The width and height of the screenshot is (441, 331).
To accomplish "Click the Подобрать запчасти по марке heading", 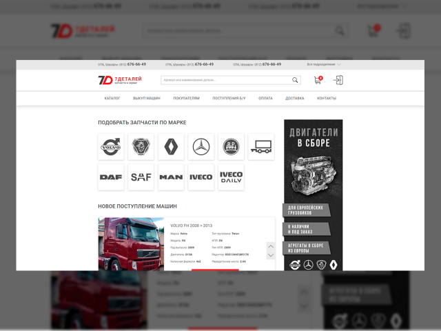I will [142, 123].
